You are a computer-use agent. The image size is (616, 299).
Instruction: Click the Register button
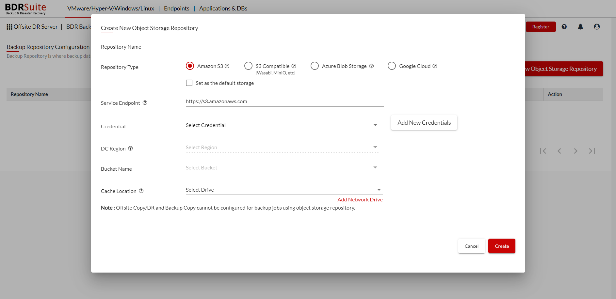[x=541, y=27]
